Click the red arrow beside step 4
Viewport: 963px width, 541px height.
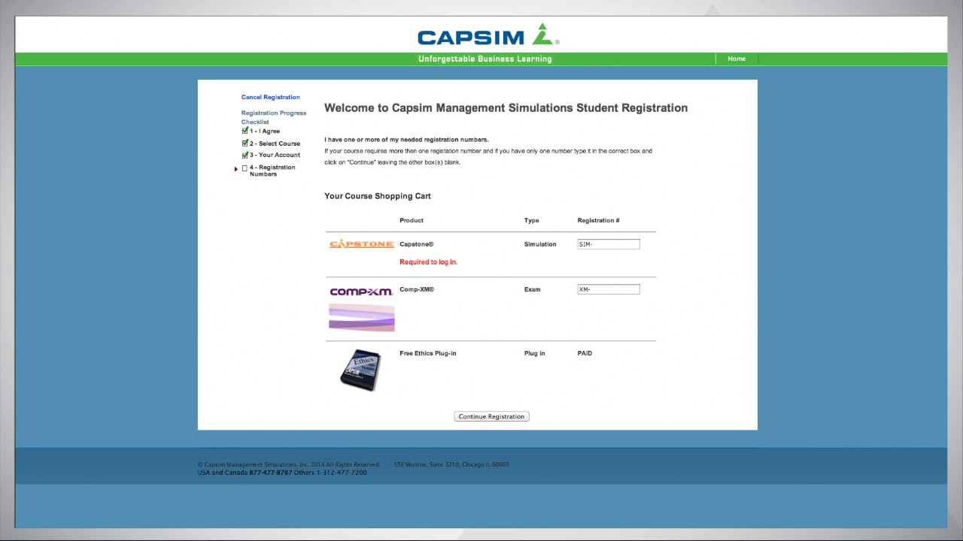coord(235,169)
